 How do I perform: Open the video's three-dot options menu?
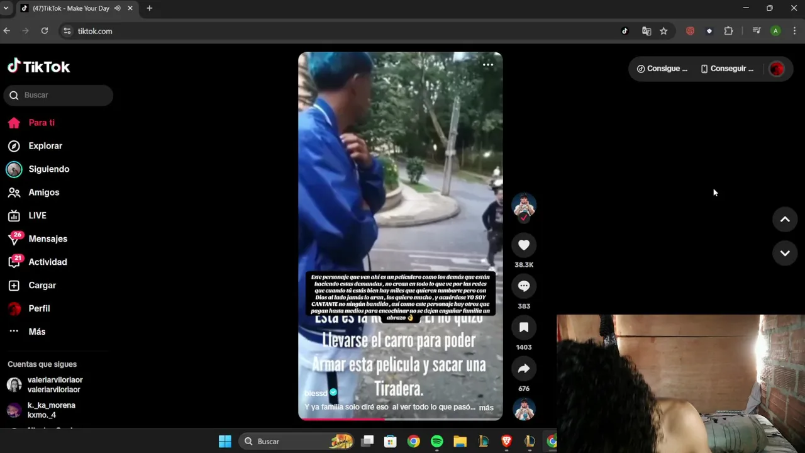(488, 65)
